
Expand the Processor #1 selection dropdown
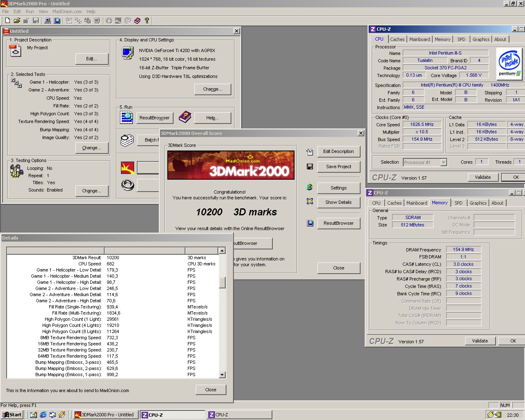[443, 162]
